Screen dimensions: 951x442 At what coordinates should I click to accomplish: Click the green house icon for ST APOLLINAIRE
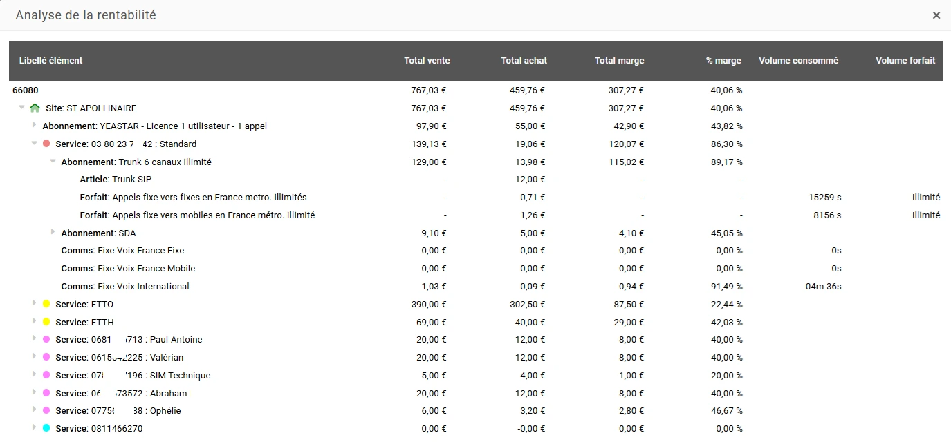tap(35, 108)
